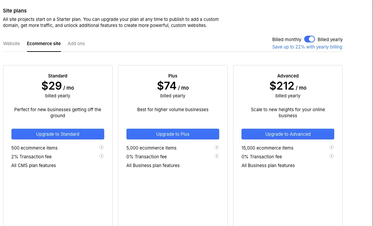Click the Advanced plan $212 price
This screenshot has height=226, width=373.
(x=282, y=86)
